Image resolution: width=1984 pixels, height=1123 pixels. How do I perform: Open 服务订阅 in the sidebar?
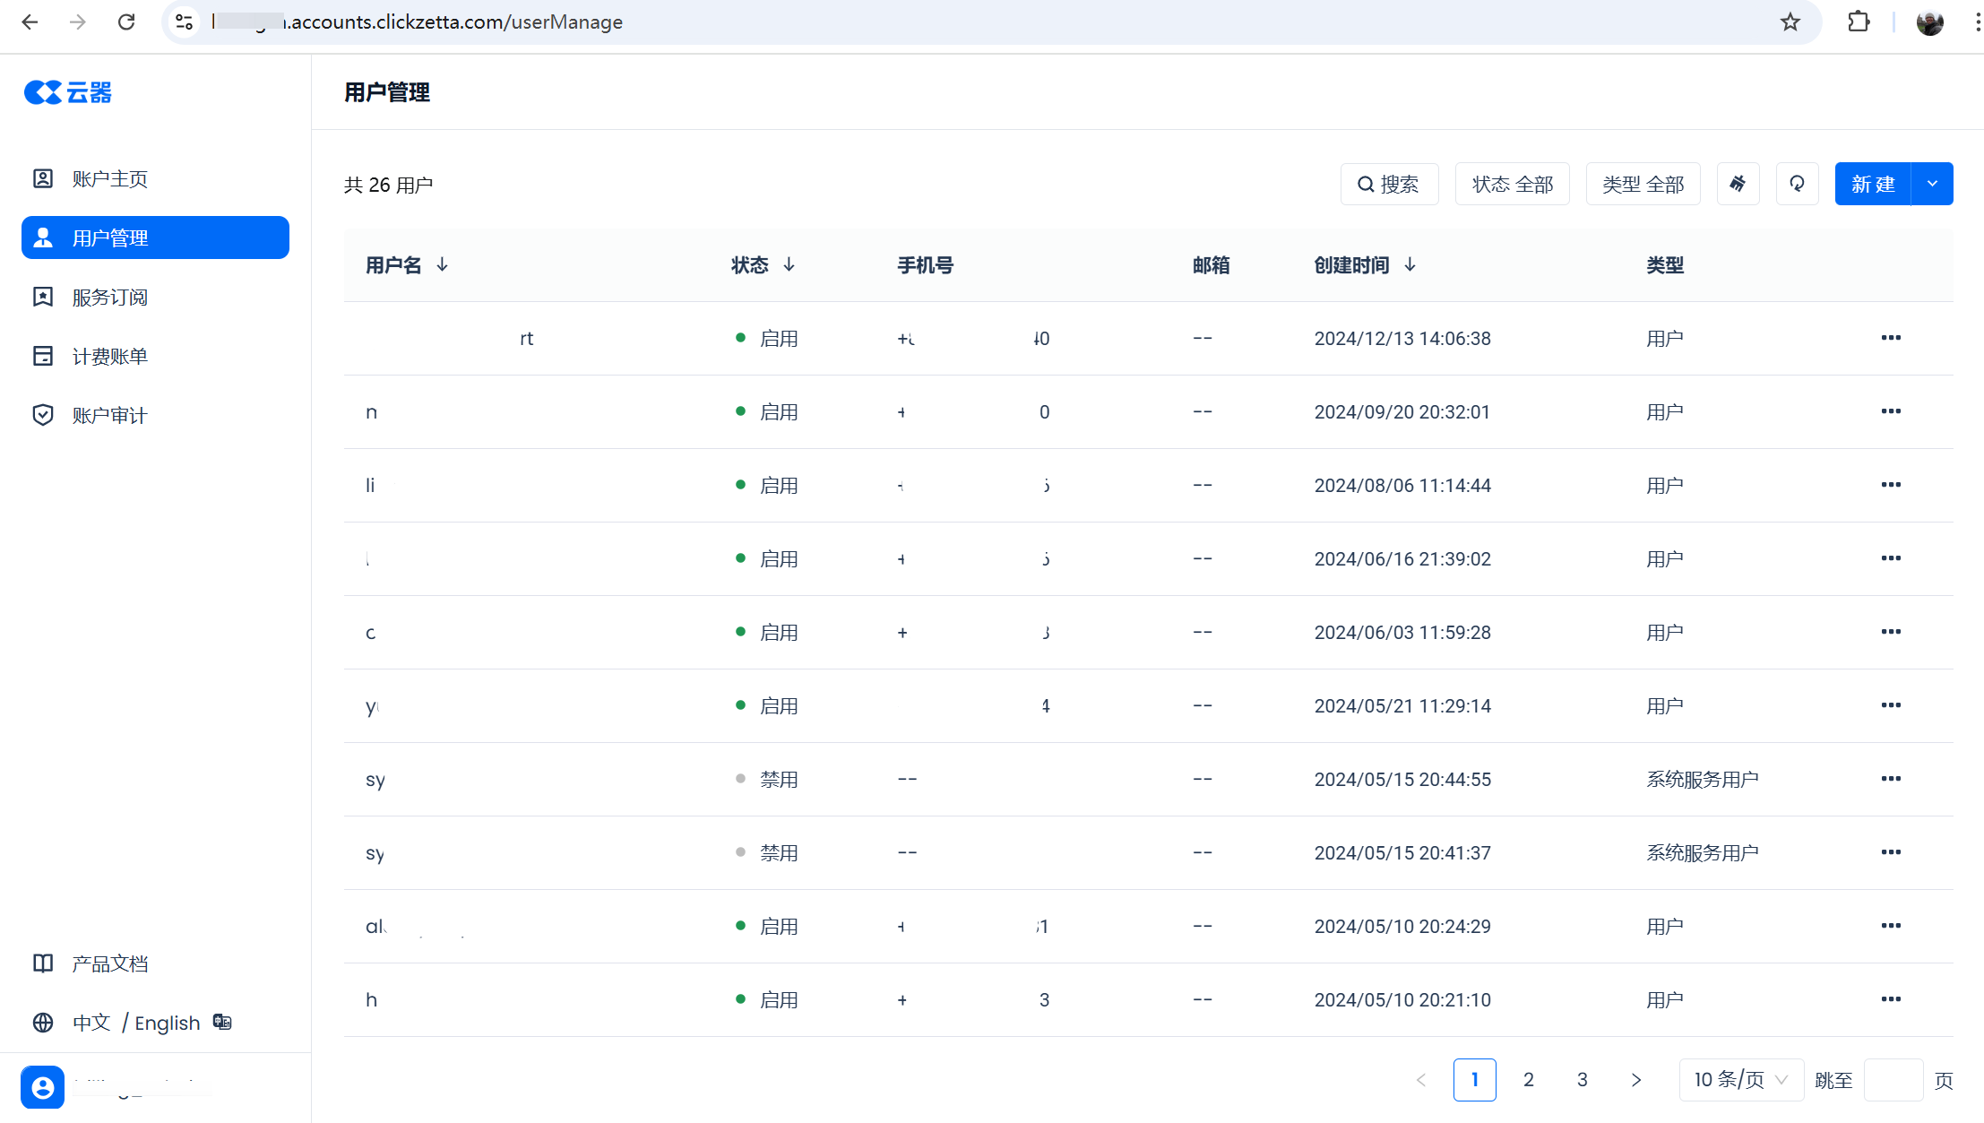coord(110,297)
